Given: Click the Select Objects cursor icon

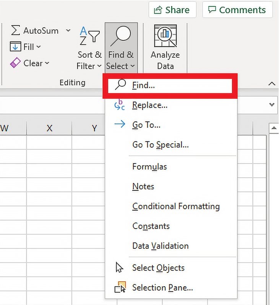Looking at the screenshot, I should (x=119, y=267).
